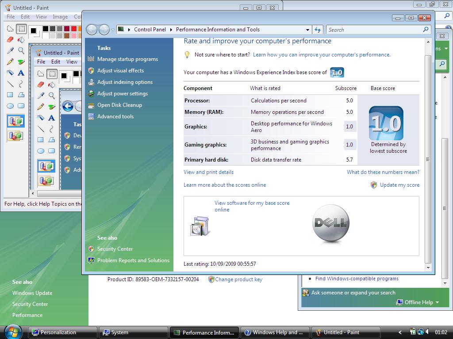The width and height of the screenshot is (453, 339).
Task: Switch to the Personalization taskbar button
Action: tap(62, 332)
